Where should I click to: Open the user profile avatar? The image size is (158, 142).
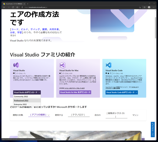(149, 7)
